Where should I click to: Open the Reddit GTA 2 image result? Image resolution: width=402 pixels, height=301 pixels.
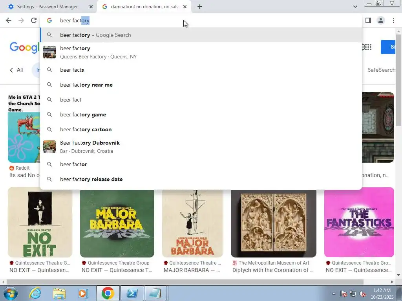pos(24,127)
